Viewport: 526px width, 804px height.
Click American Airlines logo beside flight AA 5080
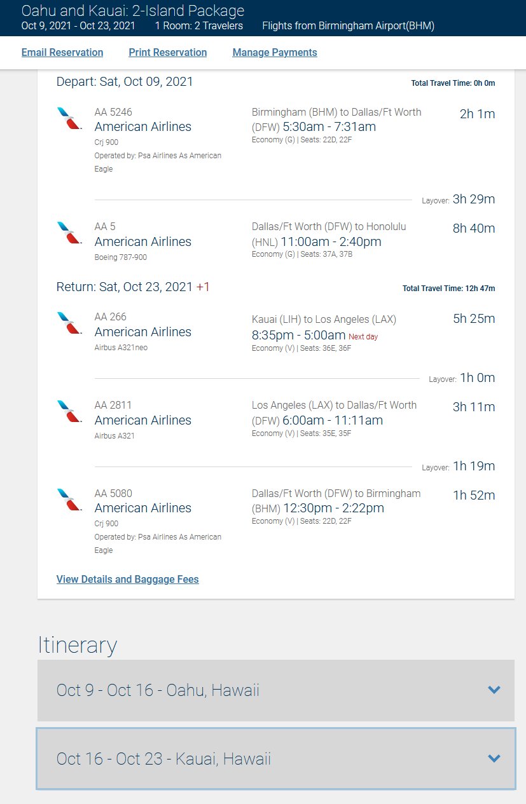coord(69,500)
